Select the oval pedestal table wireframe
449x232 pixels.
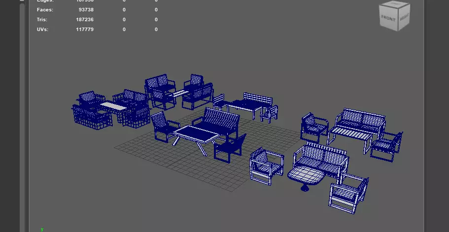[306, 177]
